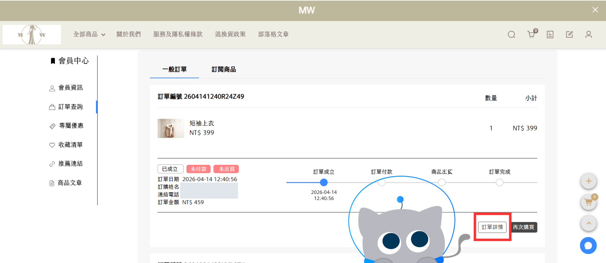Click the back-to-top arrow button
The width and height of the screenshot is (606, 263).
coord(589,223)
